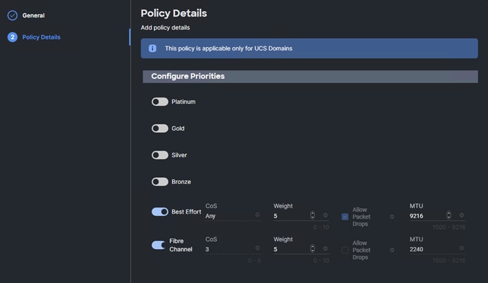Go to the General step
Screen dimensions: 488x283
click(33, 15)
